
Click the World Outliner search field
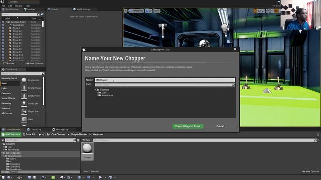[20, 14]
